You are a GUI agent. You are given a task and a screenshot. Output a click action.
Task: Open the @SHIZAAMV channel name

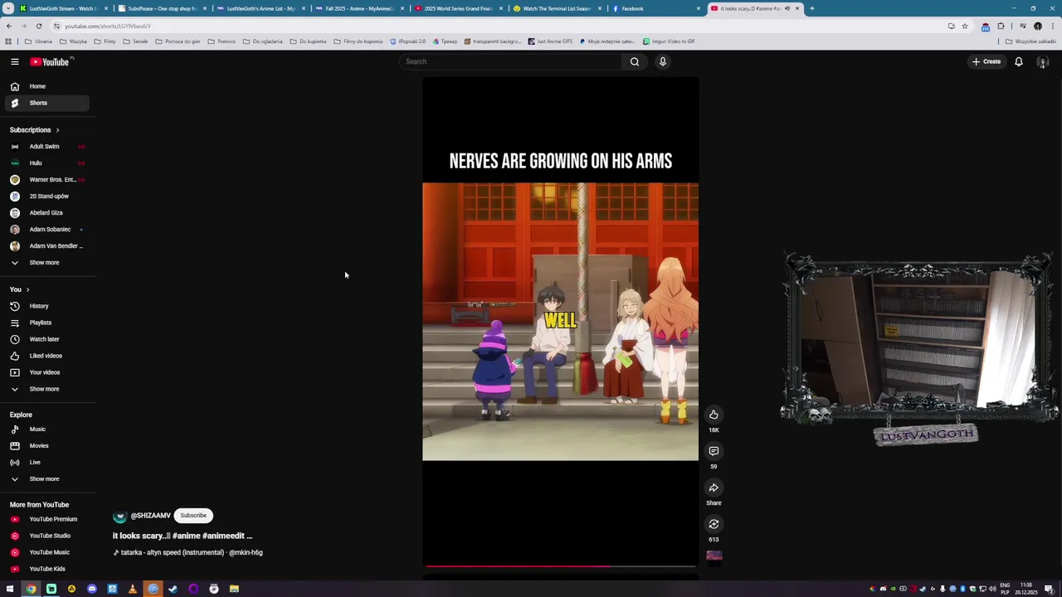point(150,516)
